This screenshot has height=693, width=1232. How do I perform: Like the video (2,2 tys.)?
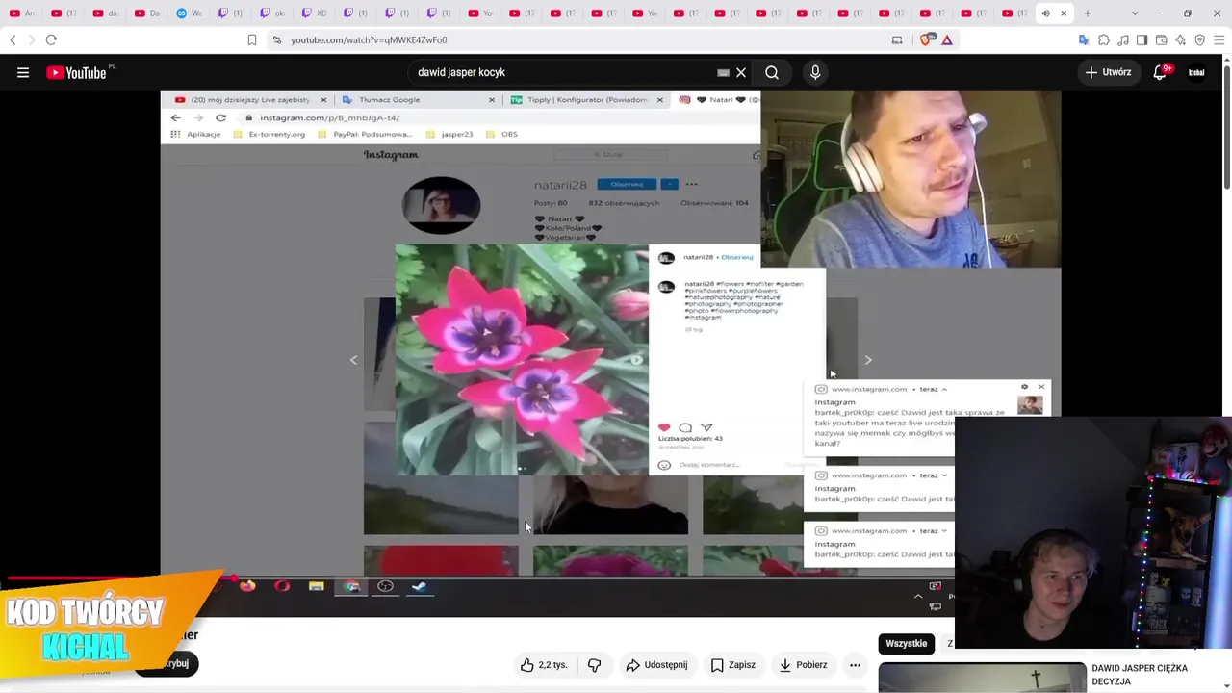click(x=545, y=665)
